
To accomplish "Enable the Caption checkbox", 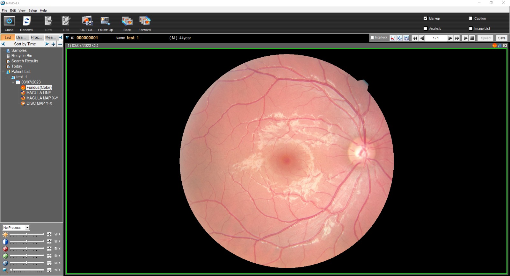I will point(470,18).
